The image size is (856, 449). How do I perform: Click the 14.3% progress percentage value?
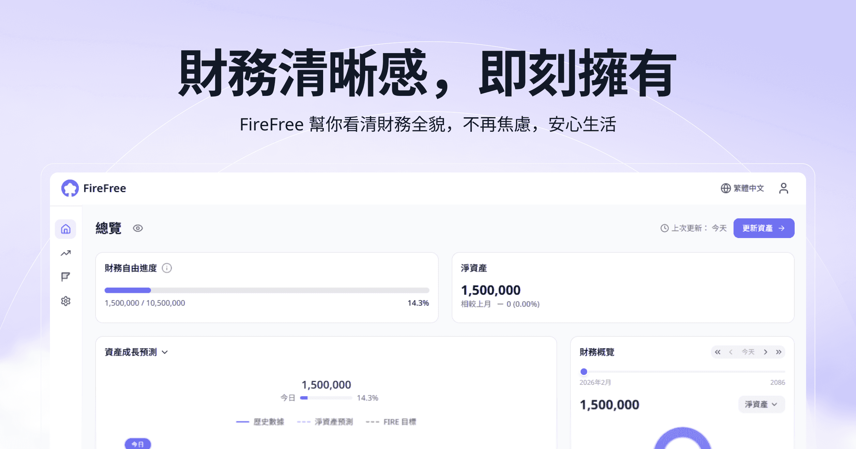418,303
